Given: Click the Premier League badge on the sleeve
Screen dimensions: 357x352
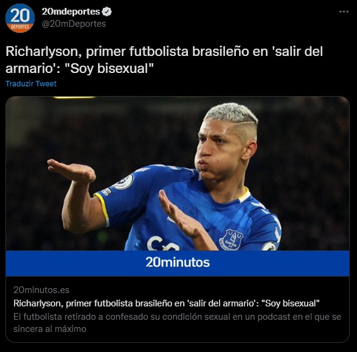Looking at the screenshot, I should point(124,182).
